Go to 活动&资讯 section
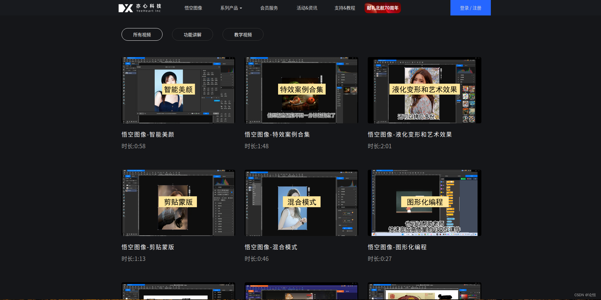The image size is (601, 300). coord(307,8)
